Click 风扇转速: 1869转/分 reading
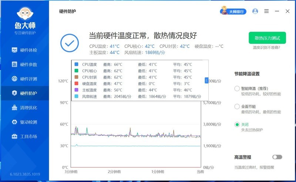This screenshot has height=182, width=296. [145, 53]
